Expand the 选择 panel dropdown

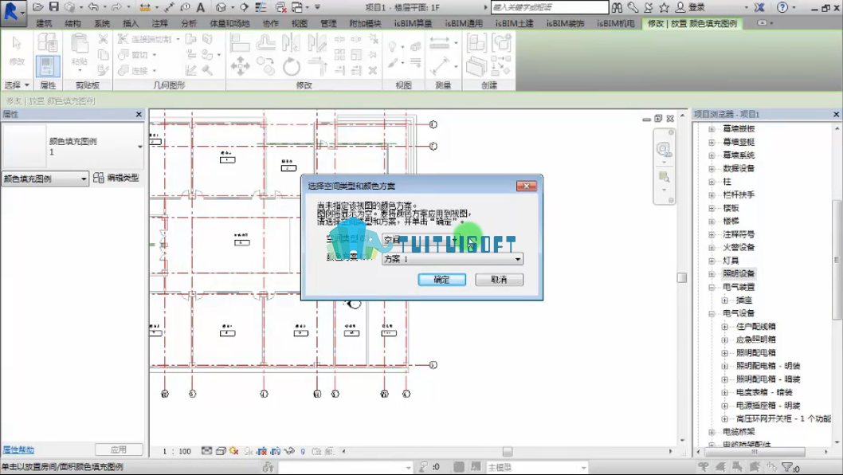pyautogui.click(x=17, y=85)
